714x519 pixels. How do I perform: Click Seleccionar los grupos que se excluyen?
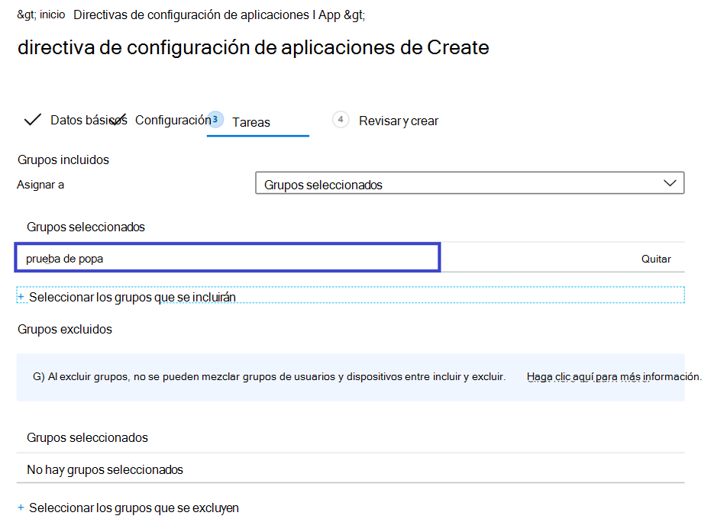(134, 508)
